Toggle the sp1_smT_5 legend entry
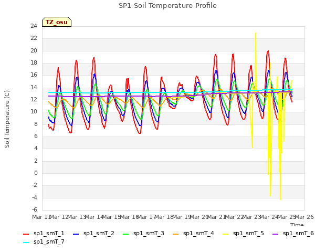Viewport: 336px width, 252px height. pyautogui.click(x=243, y=234)
